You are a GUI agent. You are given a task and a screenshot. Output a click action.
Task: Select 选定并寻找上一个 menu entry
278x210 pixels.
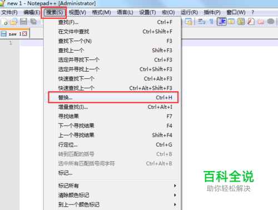click(113, 69)
